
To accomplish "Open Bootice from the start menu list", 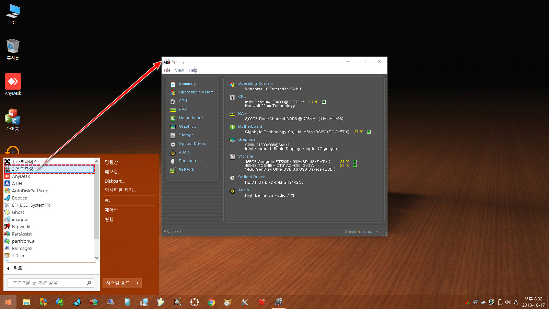I will tap(49, 198).
